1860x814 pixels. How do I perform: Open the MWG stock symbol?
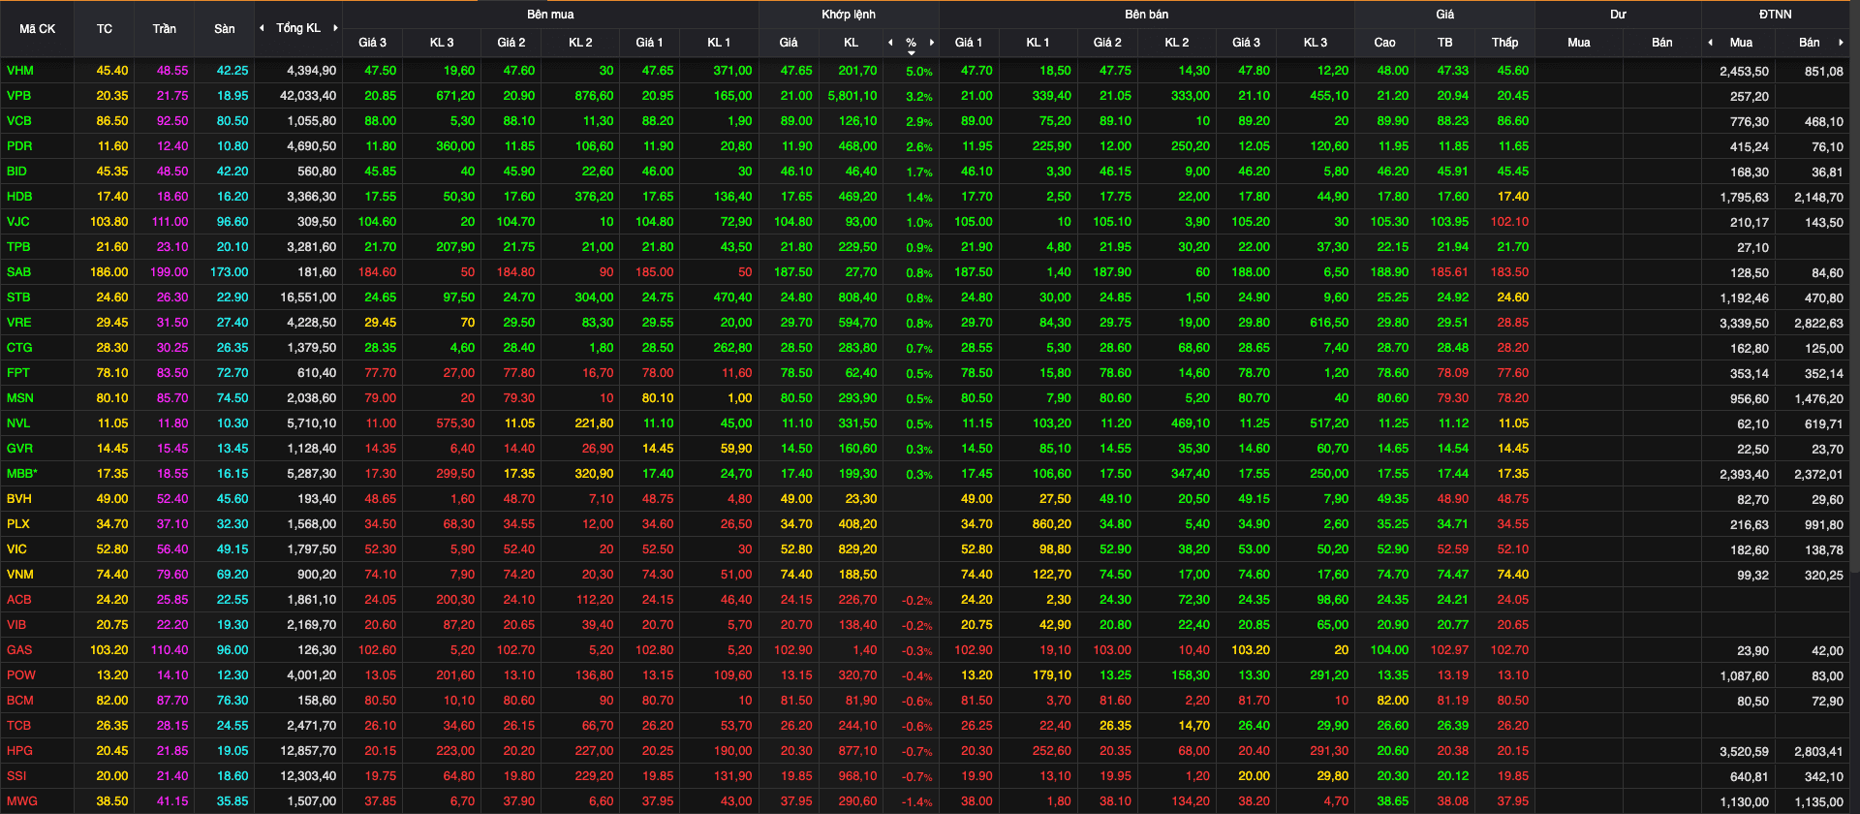(22, 801)
